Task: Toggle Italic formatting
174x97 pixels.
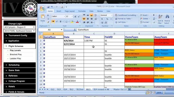Action: 57,22
